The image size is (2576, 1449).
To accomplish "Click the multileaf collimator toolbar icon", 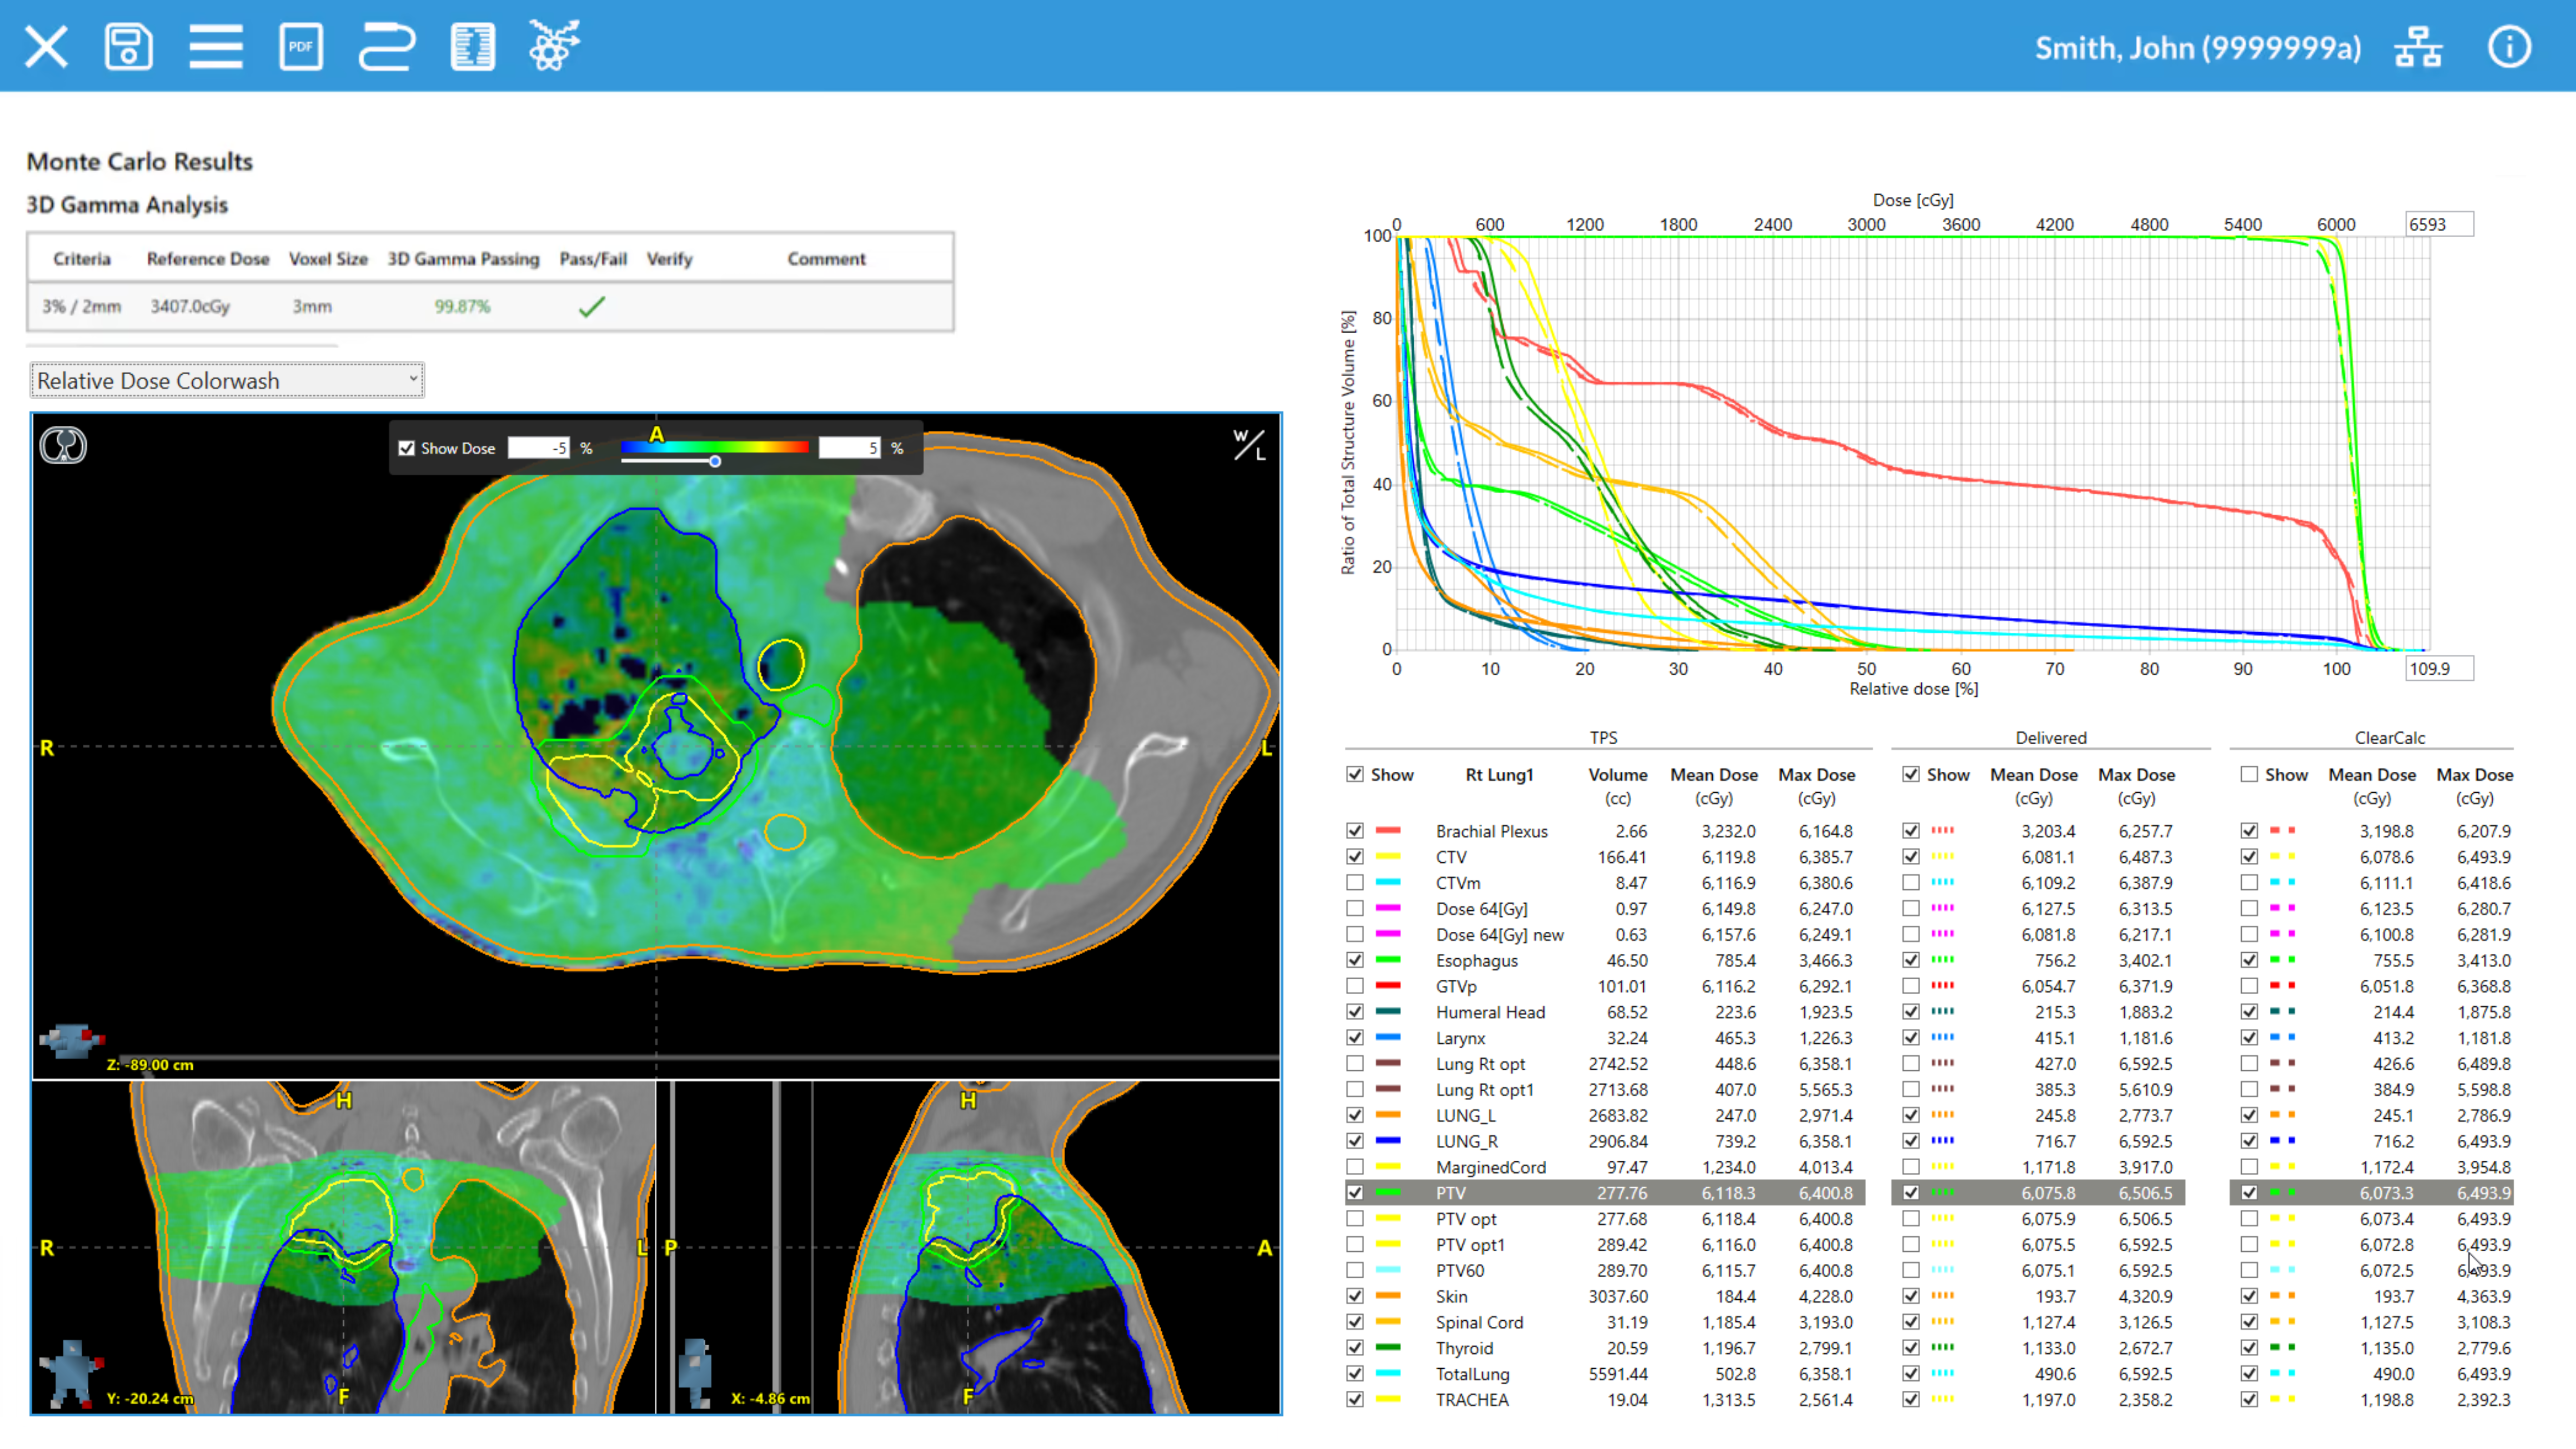I will click(x=472, y=47).
